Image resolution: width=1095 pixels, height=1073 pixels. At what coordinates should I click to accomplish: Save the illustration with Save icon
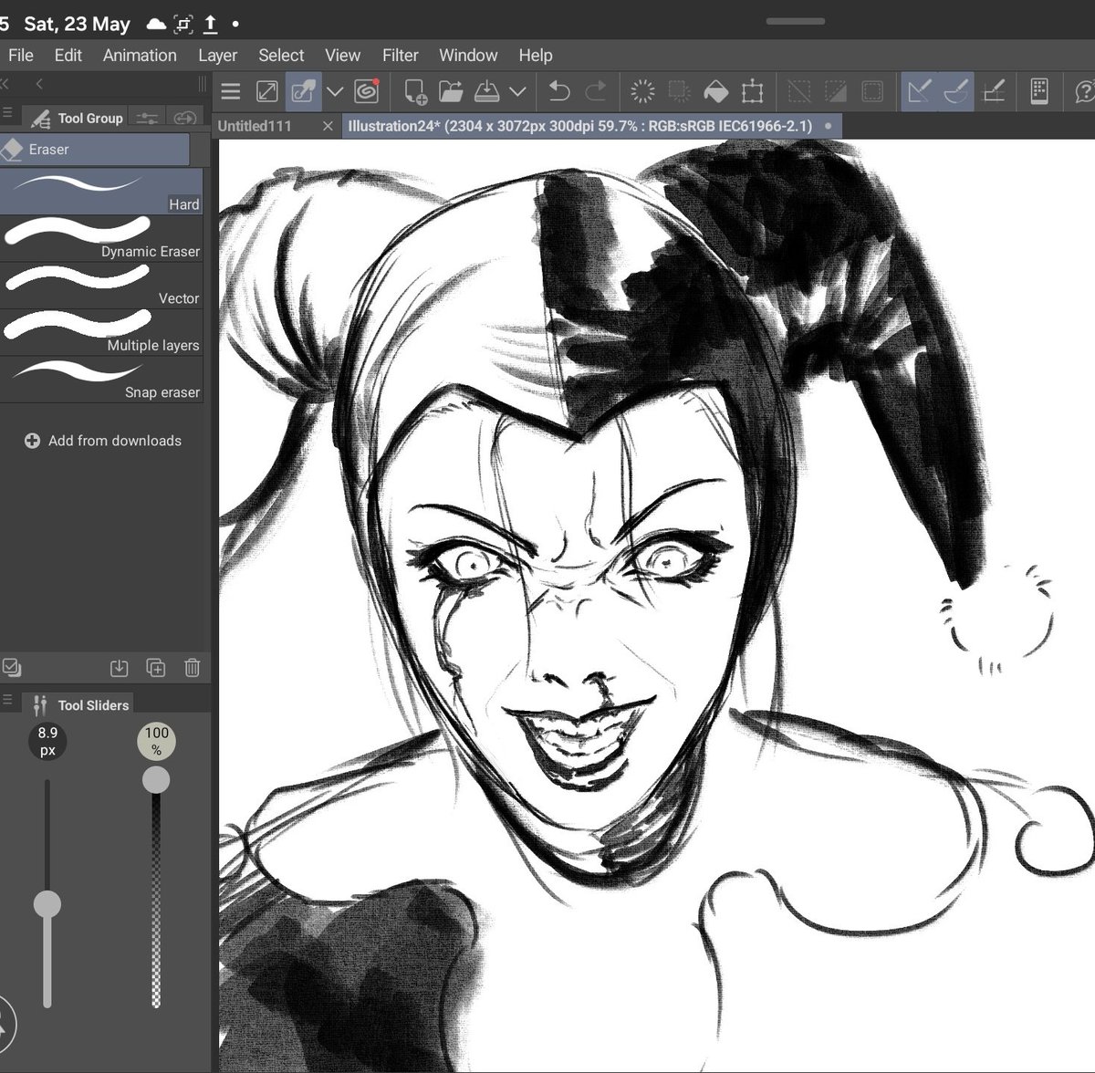coord(487,91)
